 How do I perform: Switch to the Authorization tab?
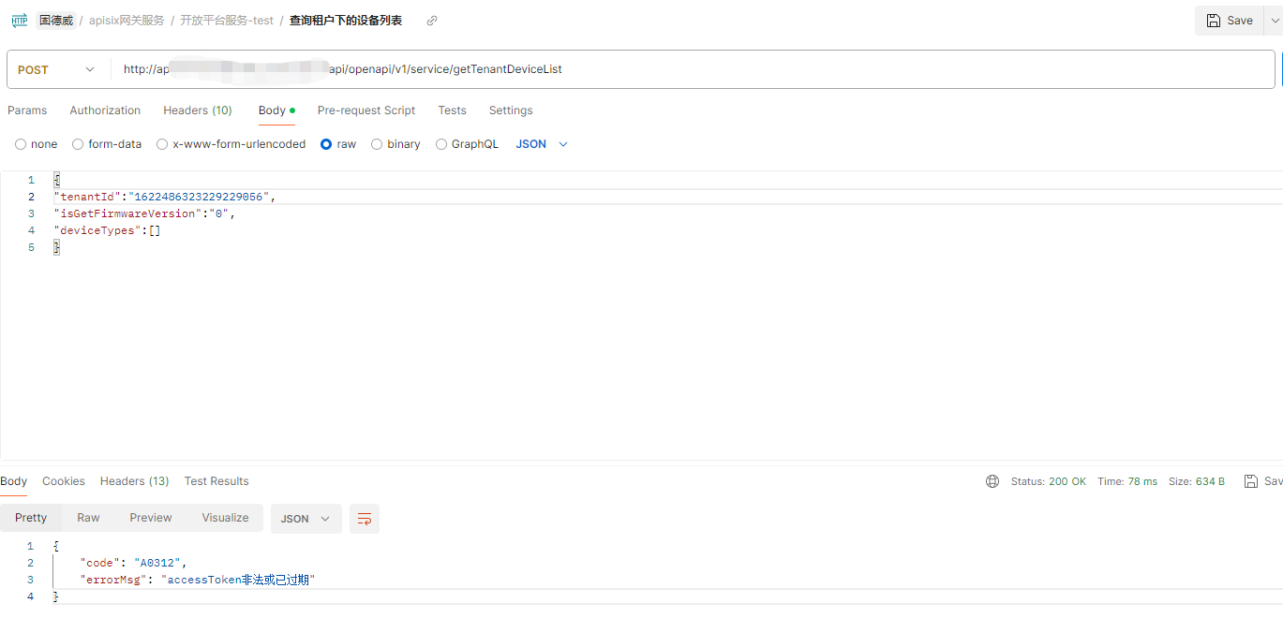(x=105, y=110)
